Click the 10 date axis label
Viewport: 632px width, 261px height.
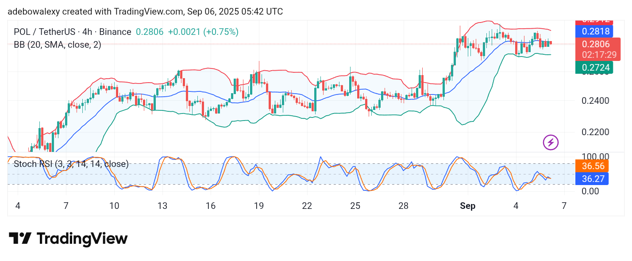(114, 206)
